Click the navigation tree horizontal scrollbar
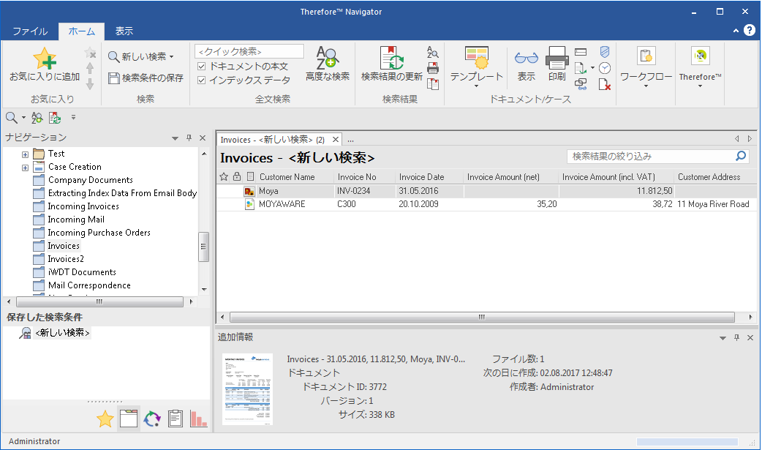Image resolution: width=762 pixels, height=450 pixels. [99, 301]
